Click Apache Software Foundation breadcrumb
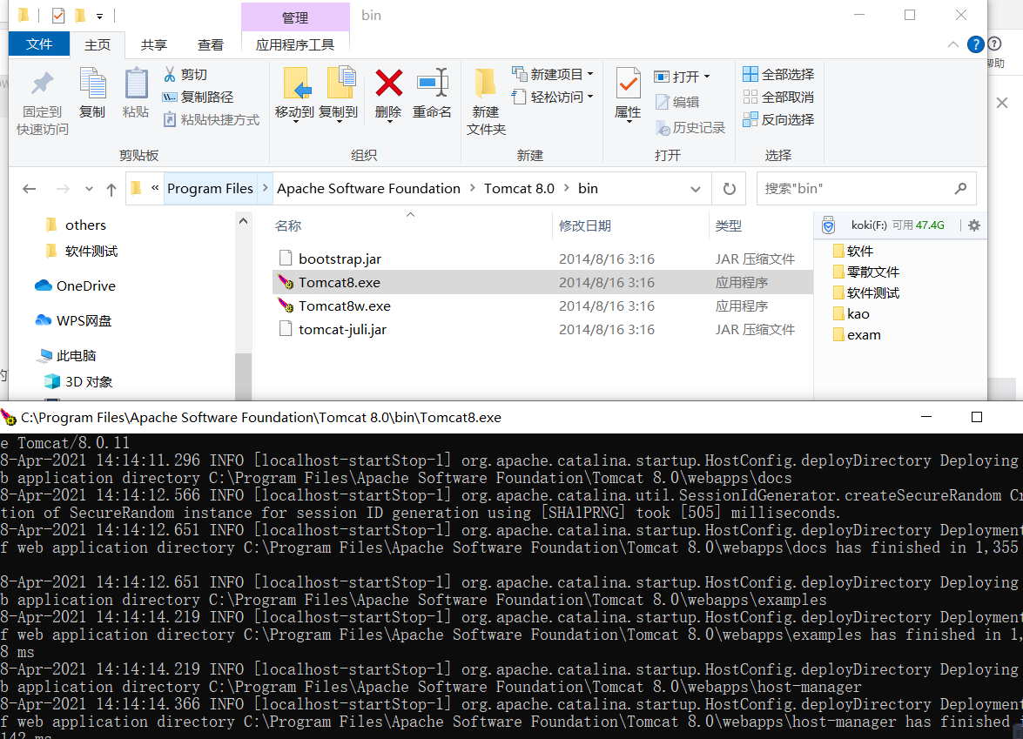The height and width of the screenshot is (739, 1023). tap(368, 189)
